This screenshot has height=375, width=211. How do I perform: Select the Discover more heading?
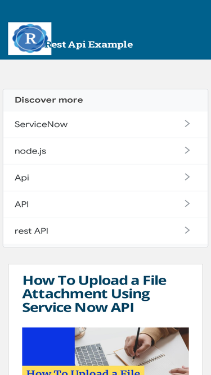(49, 100)
